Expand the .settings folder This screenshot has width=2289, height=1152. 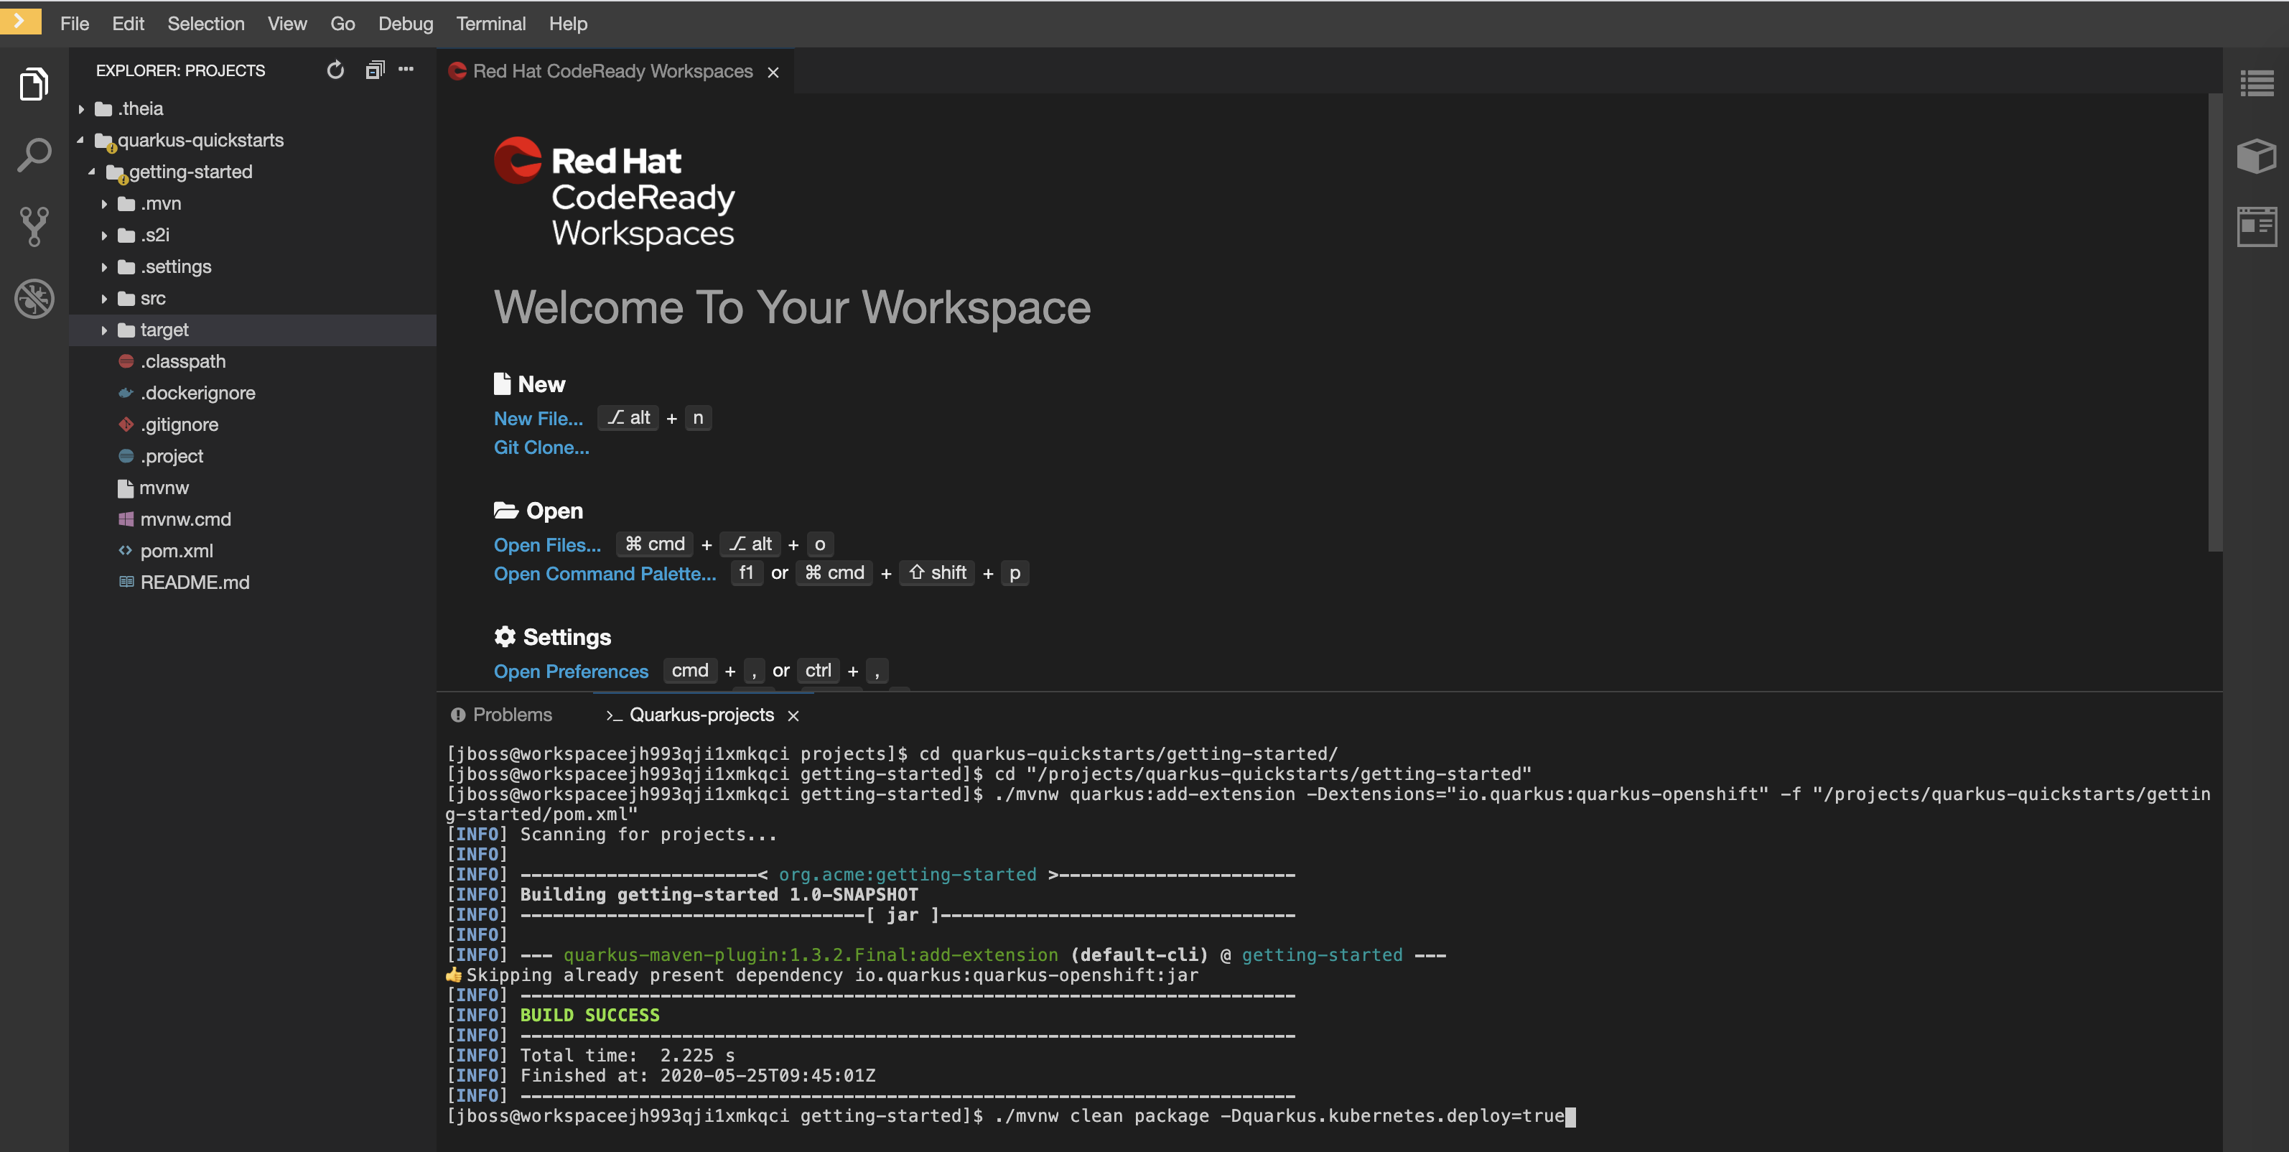coord(104,266)
